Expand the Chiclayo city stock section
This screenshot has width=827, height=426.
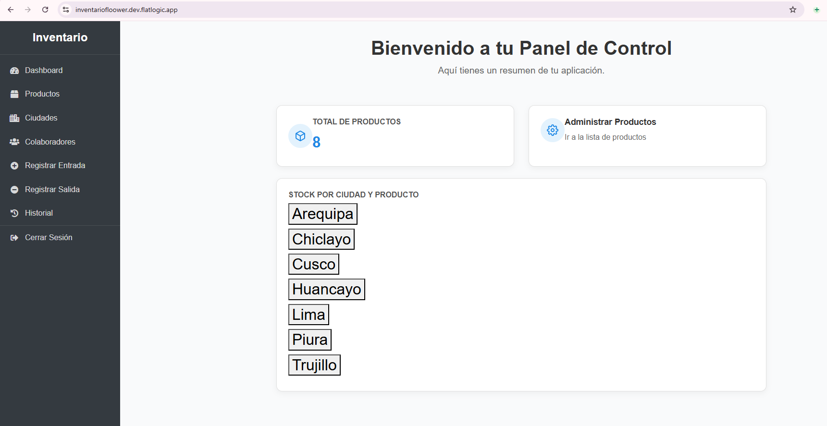tap(321, 239)
